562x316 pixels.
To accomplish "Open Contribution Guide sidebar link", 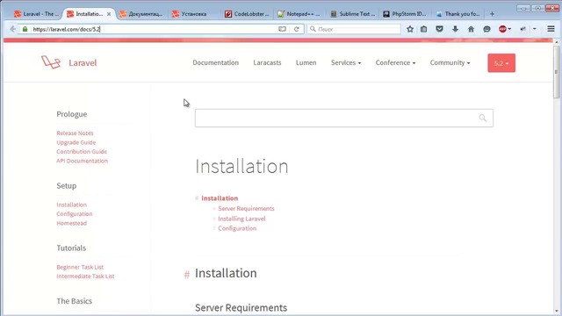I will click(82, 152).
